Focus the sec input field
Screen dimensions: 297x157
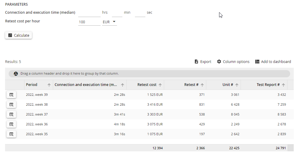[140, 13]
